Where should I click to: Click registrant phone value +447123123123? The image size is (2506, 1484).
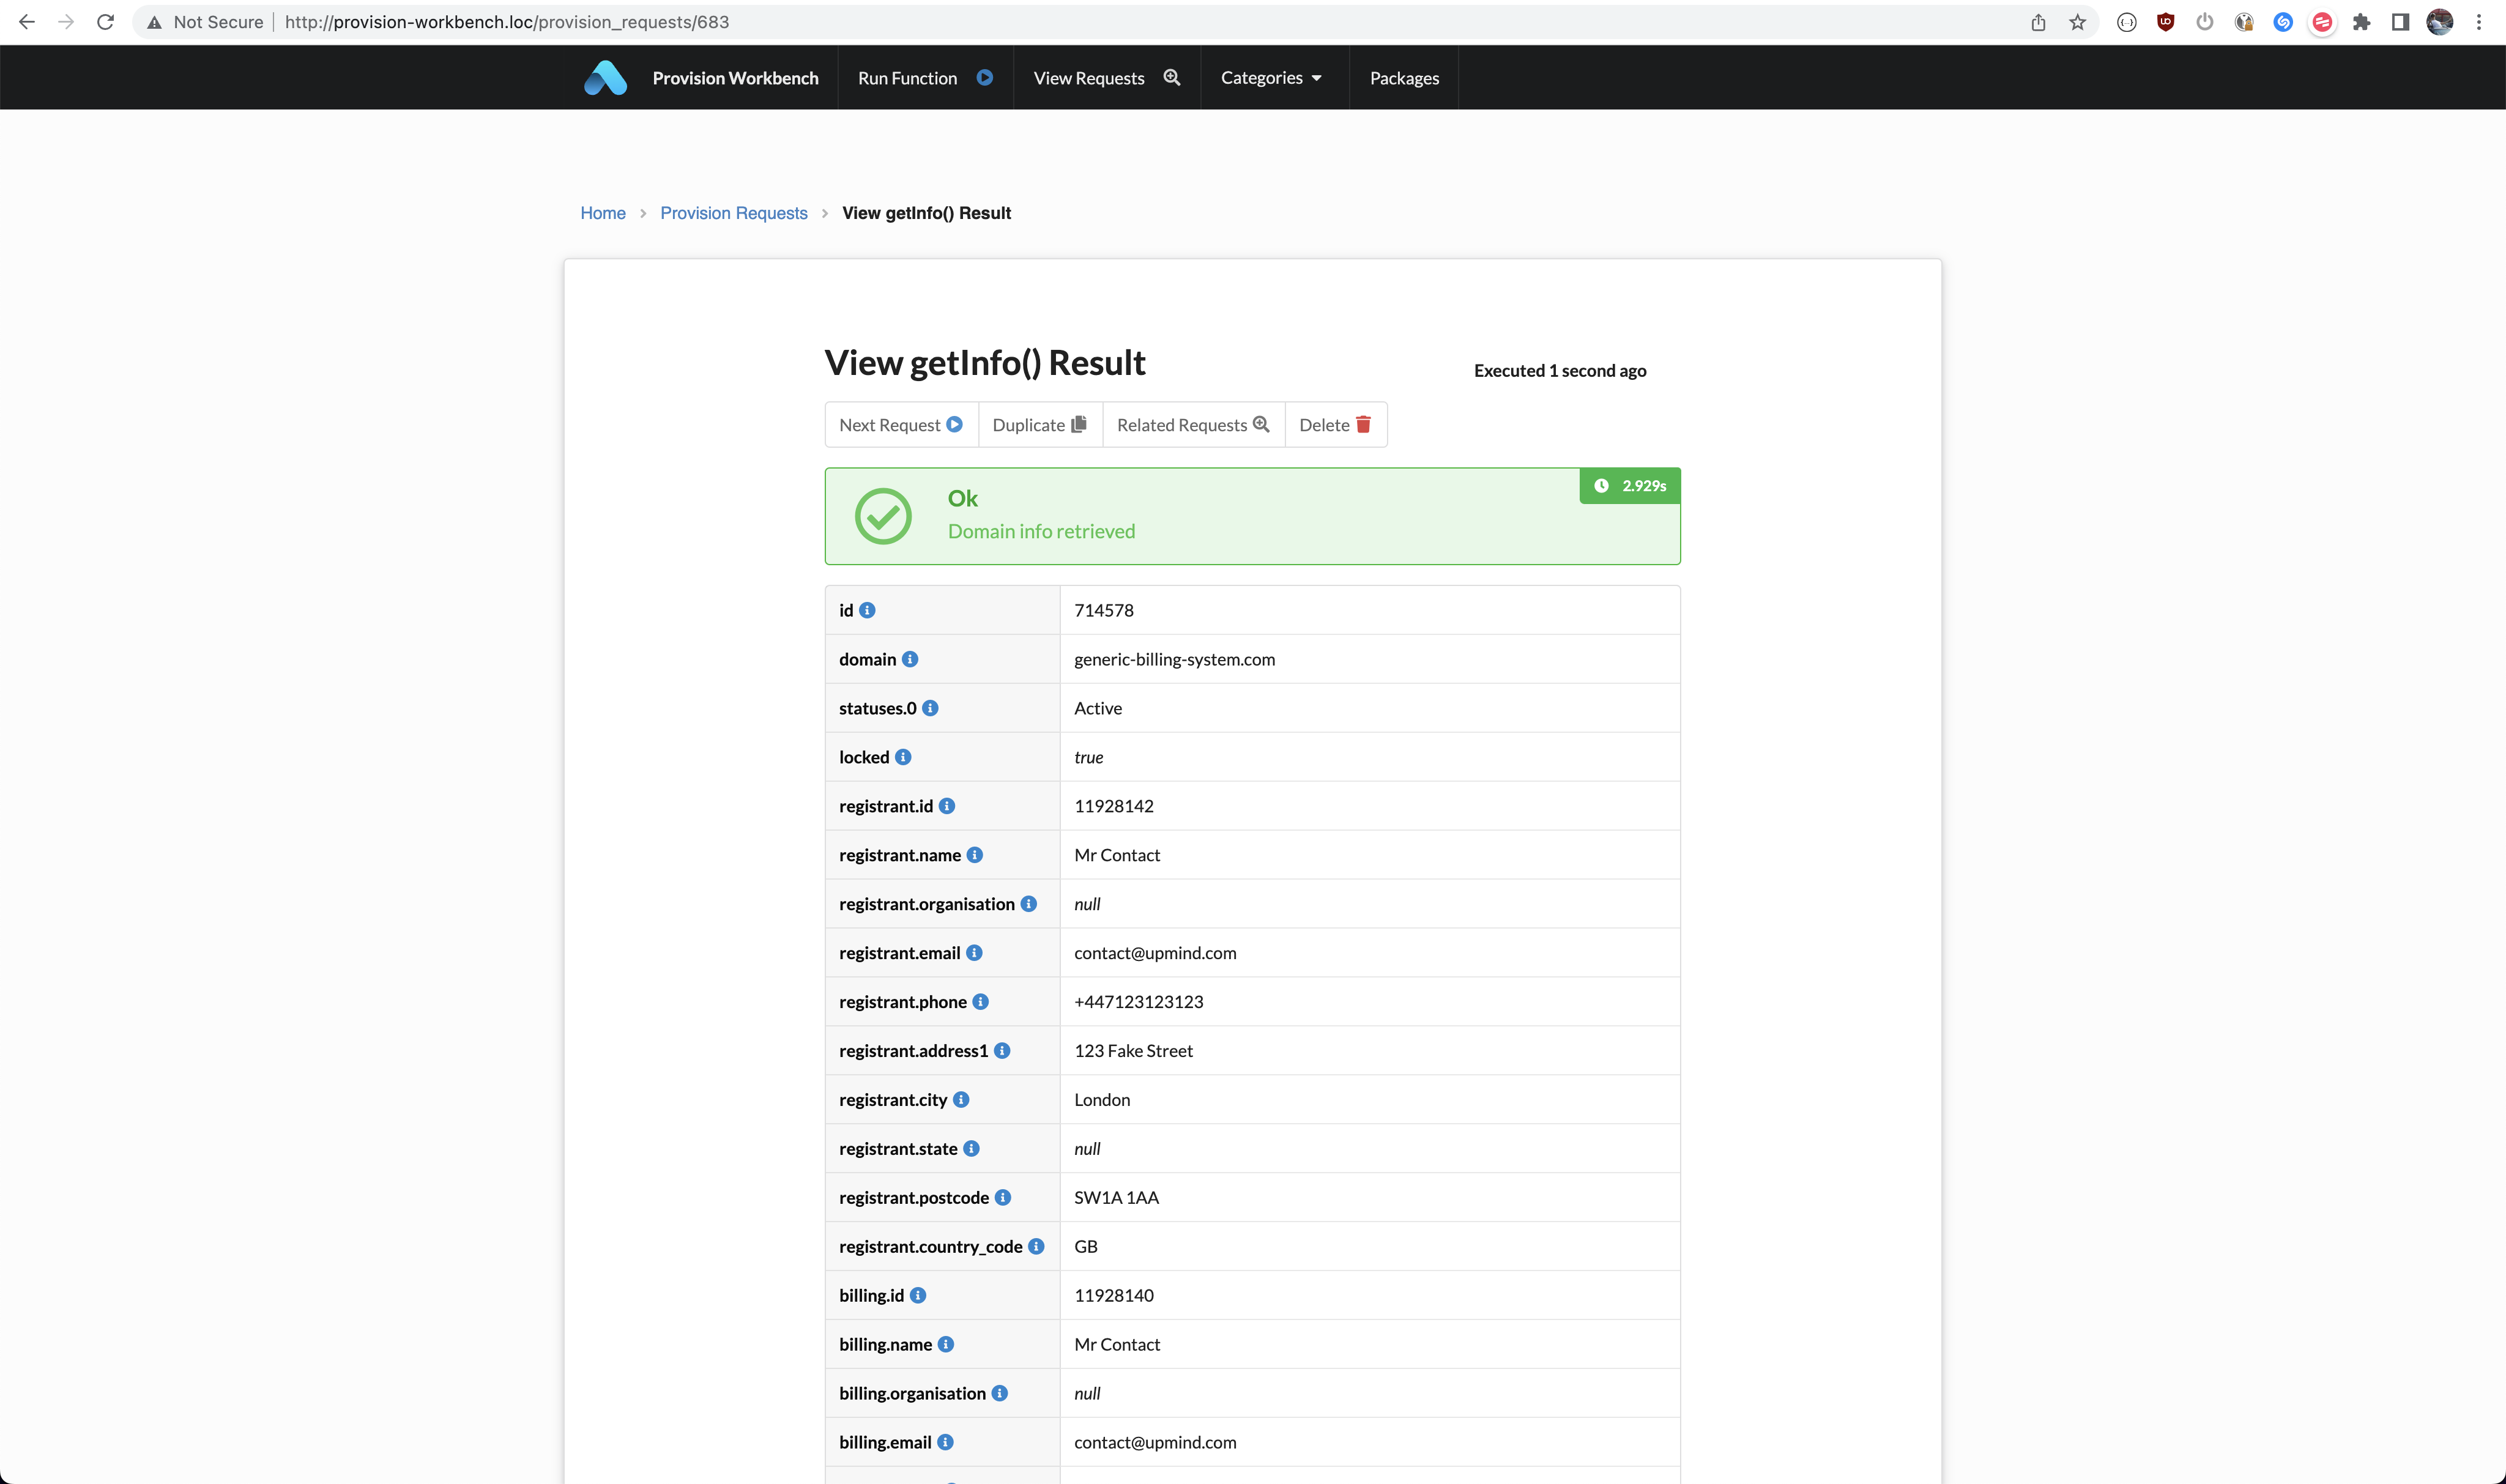coord(1138,1002)
